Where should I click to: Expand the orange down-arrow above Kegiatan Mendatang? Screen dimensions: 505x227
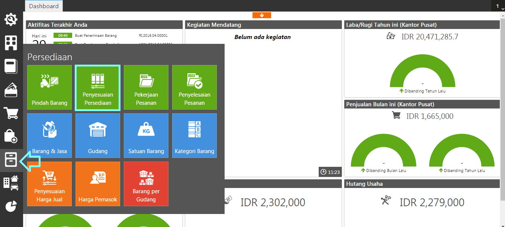tap(262, 15)
